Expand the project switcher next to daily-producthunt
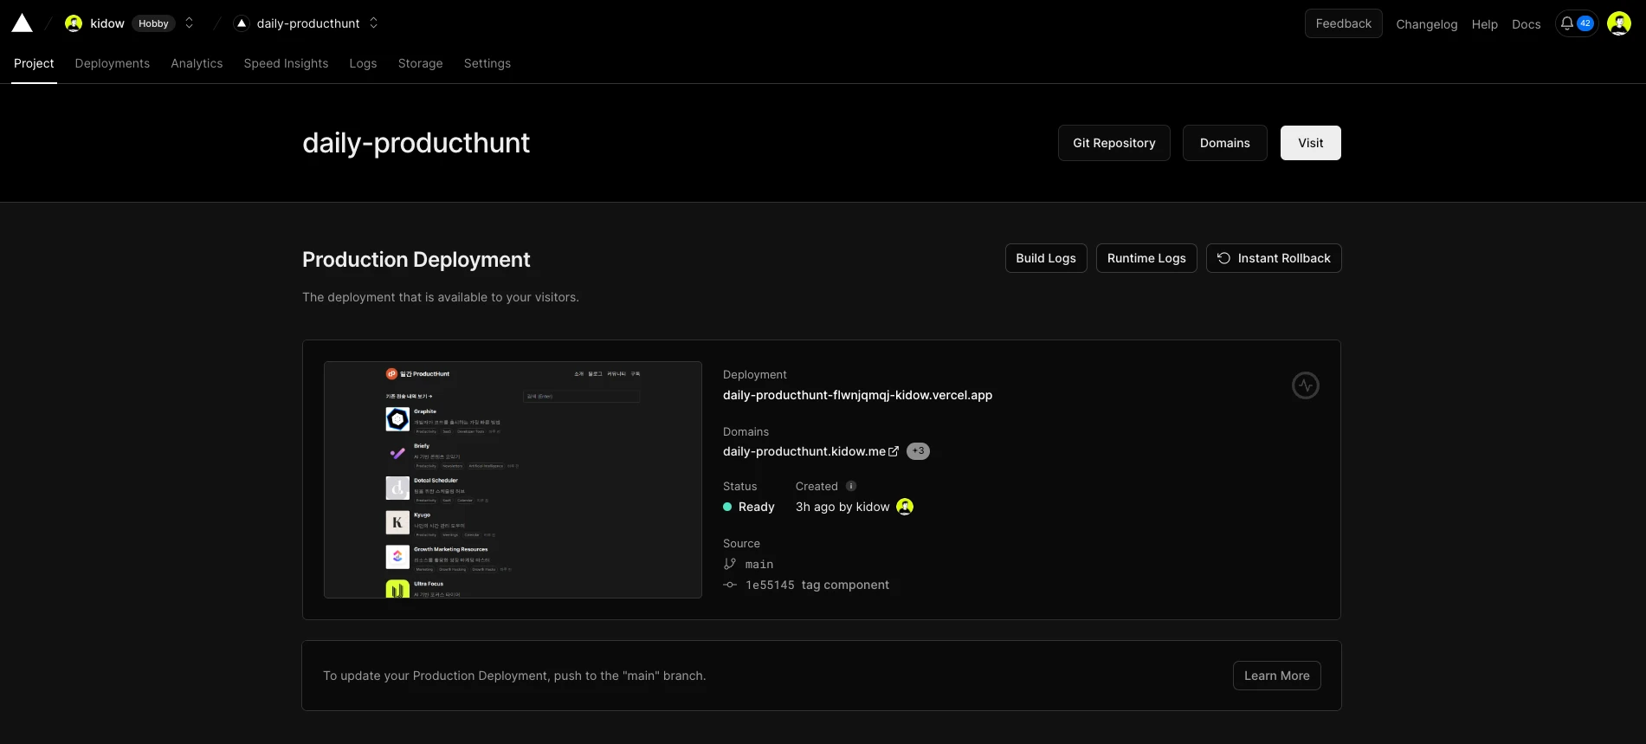Screen dimensions: 1646x744 pyautogui.click(x=374, y=23)
